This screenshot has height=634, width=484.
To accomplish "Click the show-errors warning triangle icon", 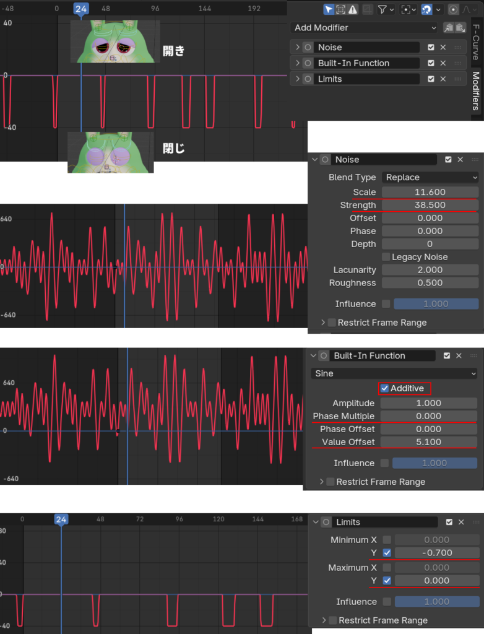I will click(x=352, y=9).
